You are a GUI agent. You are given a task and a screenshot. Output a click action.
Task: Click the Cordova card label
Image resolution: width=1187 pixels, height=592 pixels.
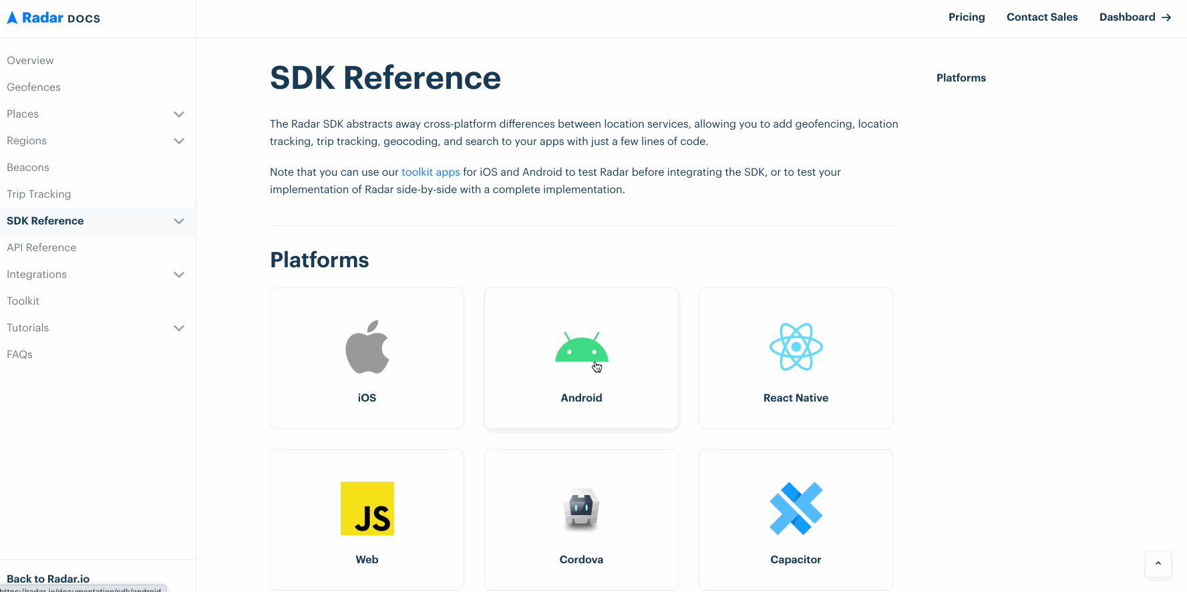coord(582,560)
